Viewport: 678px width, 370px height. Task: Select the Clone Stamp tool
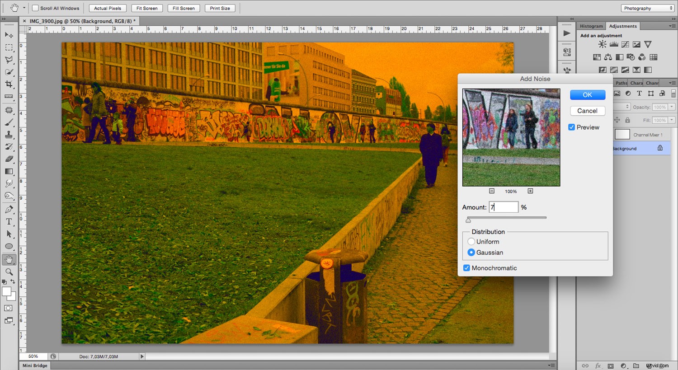click(x=9, y=135)
